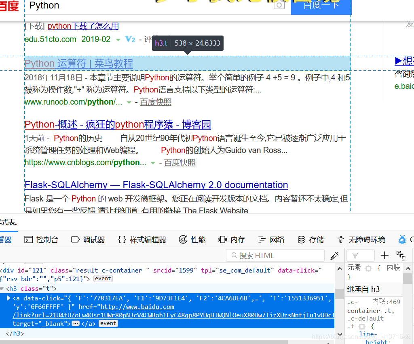Switch to the 存储 storage tab
Viewport: 414px width, 344px height.
[310, 239]
